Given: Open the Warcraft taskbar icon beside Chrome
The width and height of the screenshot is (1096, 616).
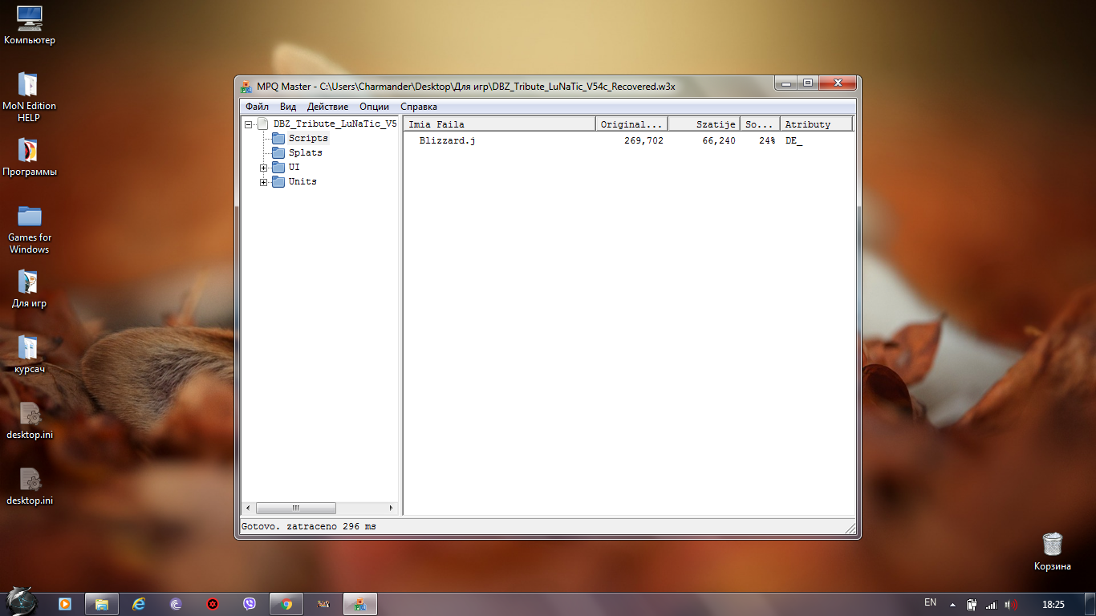Looking at the screenshot, I should [323, 604].
